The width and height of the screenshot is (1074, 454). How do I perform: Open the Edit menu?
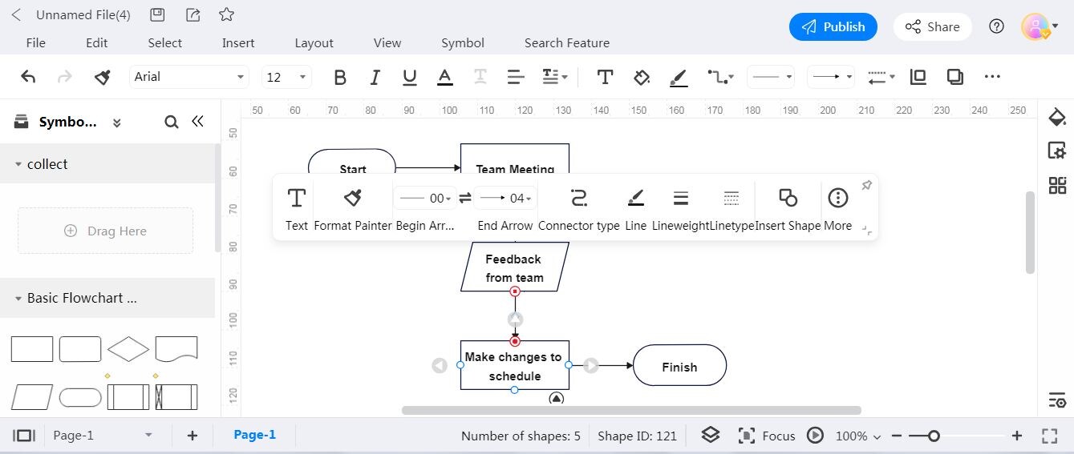(97, 43)
